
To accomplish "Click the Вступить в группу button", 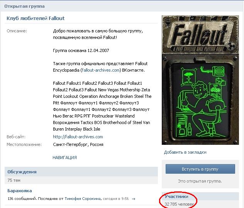I will [200, 169].
